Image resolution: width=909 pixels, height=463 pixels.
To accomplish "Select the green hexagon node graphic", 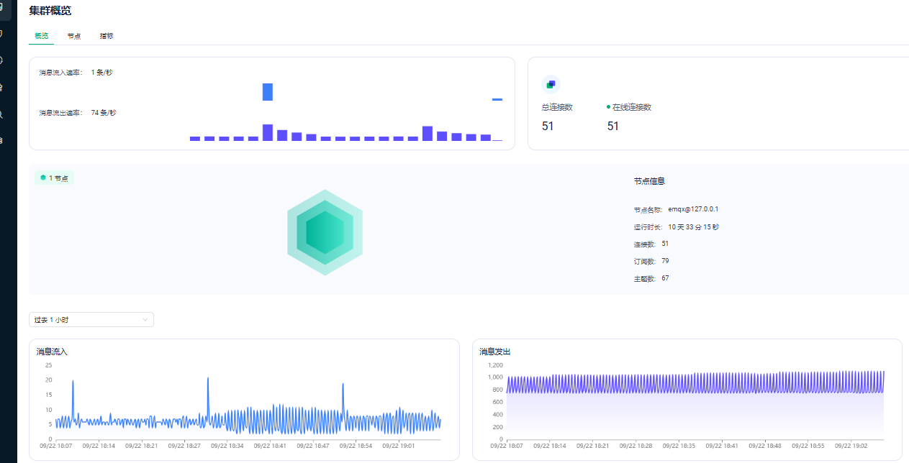I will tap(325, 232).
